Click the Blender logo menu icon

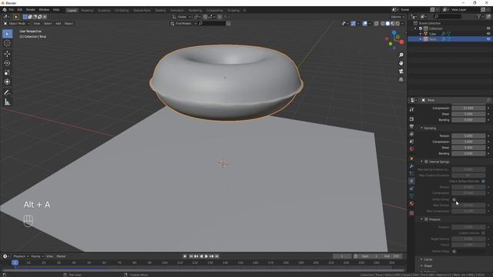click(x=5, y=10)
